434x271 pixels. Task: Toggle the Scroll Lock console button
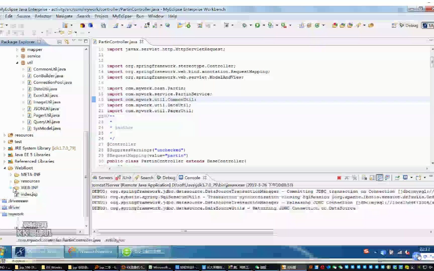coord(372,178)
